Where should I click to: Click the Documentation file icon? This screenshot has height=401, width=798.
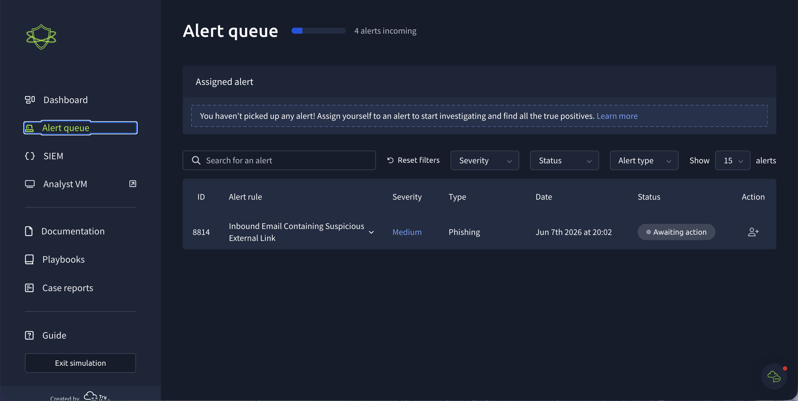(x=29, y=231)
